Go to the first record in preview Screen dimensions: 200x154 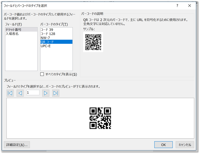10,93
